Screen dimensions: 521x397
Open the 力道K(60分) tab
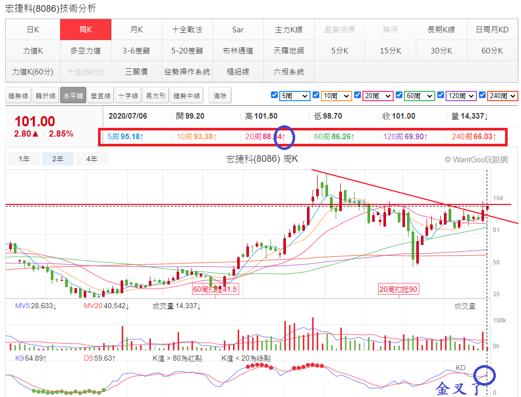(x=33, y=71)
